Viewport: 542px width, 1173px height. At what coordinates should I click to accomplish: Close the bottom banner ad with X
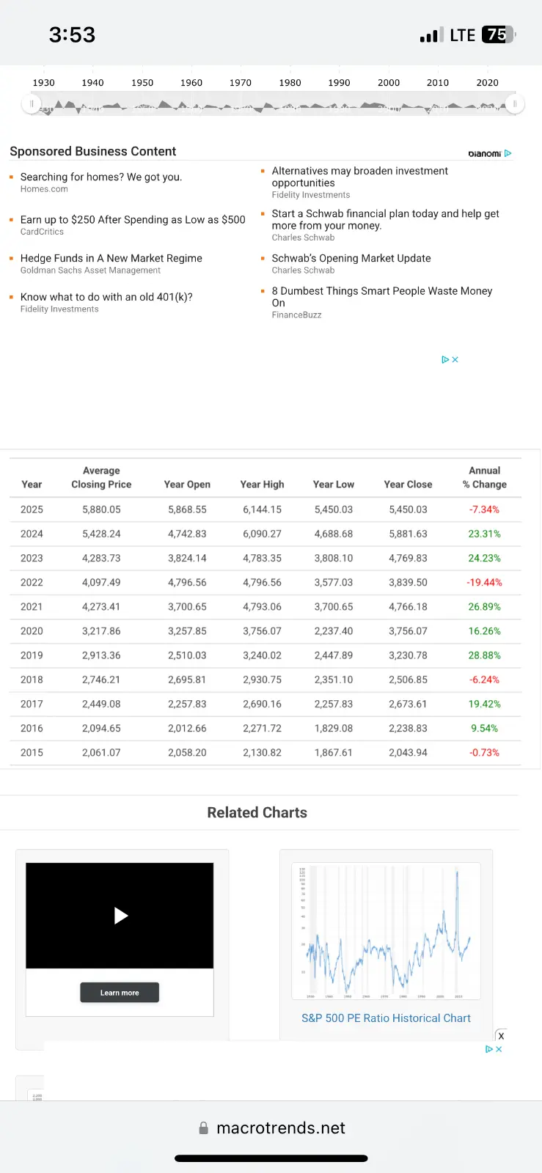pyautogui.click(x=501, y=1036)
